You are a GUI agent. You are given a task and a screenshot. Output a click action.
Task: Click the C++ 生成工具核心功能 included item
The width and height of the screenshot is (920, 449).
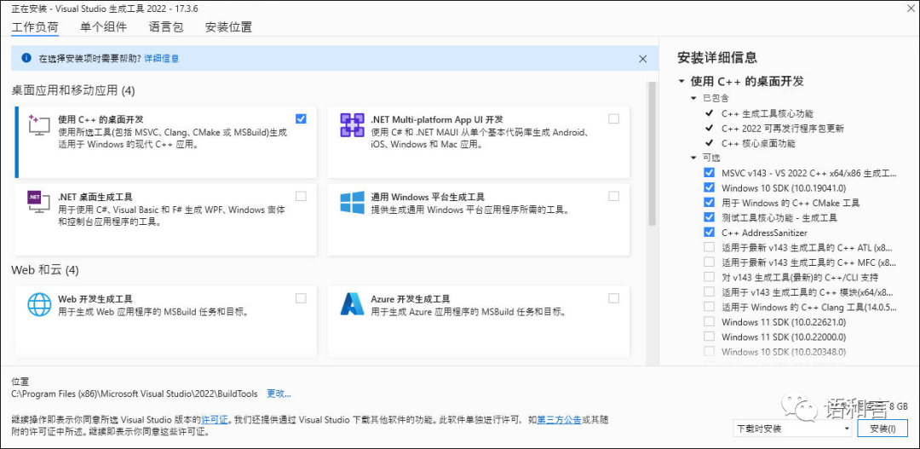pyautogui.click(x=768, y=113)
